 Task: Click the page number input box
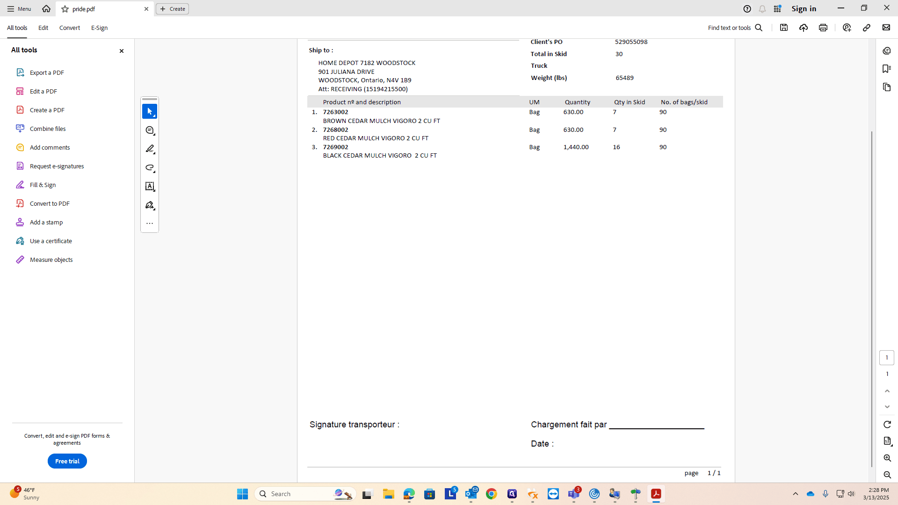point(887,358)
